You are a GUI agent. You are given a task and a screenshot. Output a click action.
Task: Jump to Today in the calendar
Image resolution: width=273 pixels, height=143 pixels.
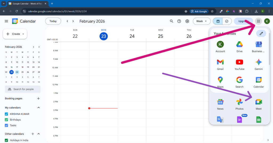coord(53,21)
